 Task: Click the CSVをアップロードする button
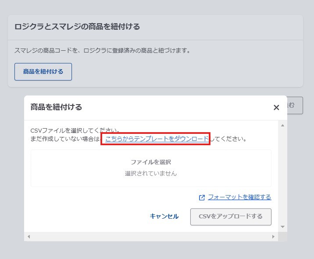[231, 217]
